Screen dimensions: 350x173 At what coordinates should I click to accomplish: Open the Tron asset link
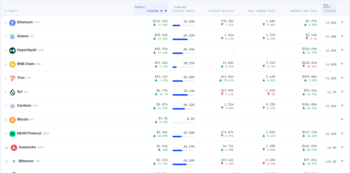(x=21, y=78)
